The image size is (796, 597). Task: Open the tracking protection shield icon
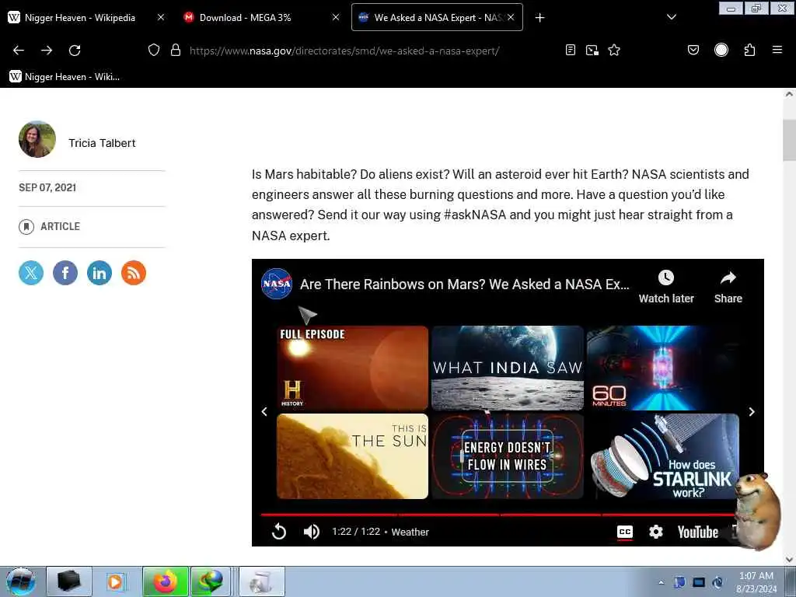point(154,51)
